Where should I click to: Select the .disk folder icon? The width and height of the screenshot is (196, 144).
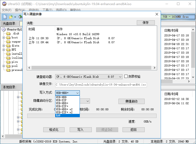tap(8, 34)
